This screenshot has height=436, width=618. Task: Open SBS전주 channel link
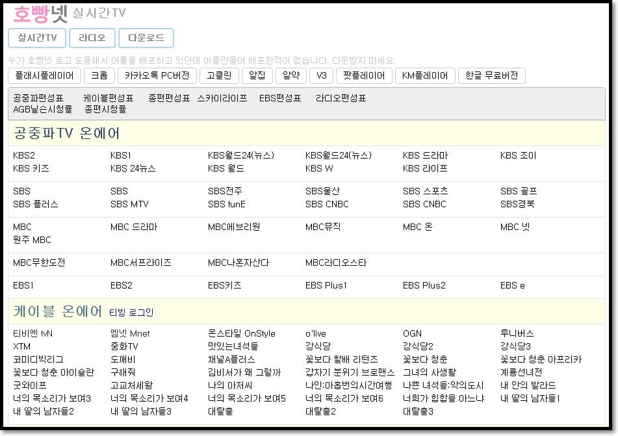pos(225,191)
